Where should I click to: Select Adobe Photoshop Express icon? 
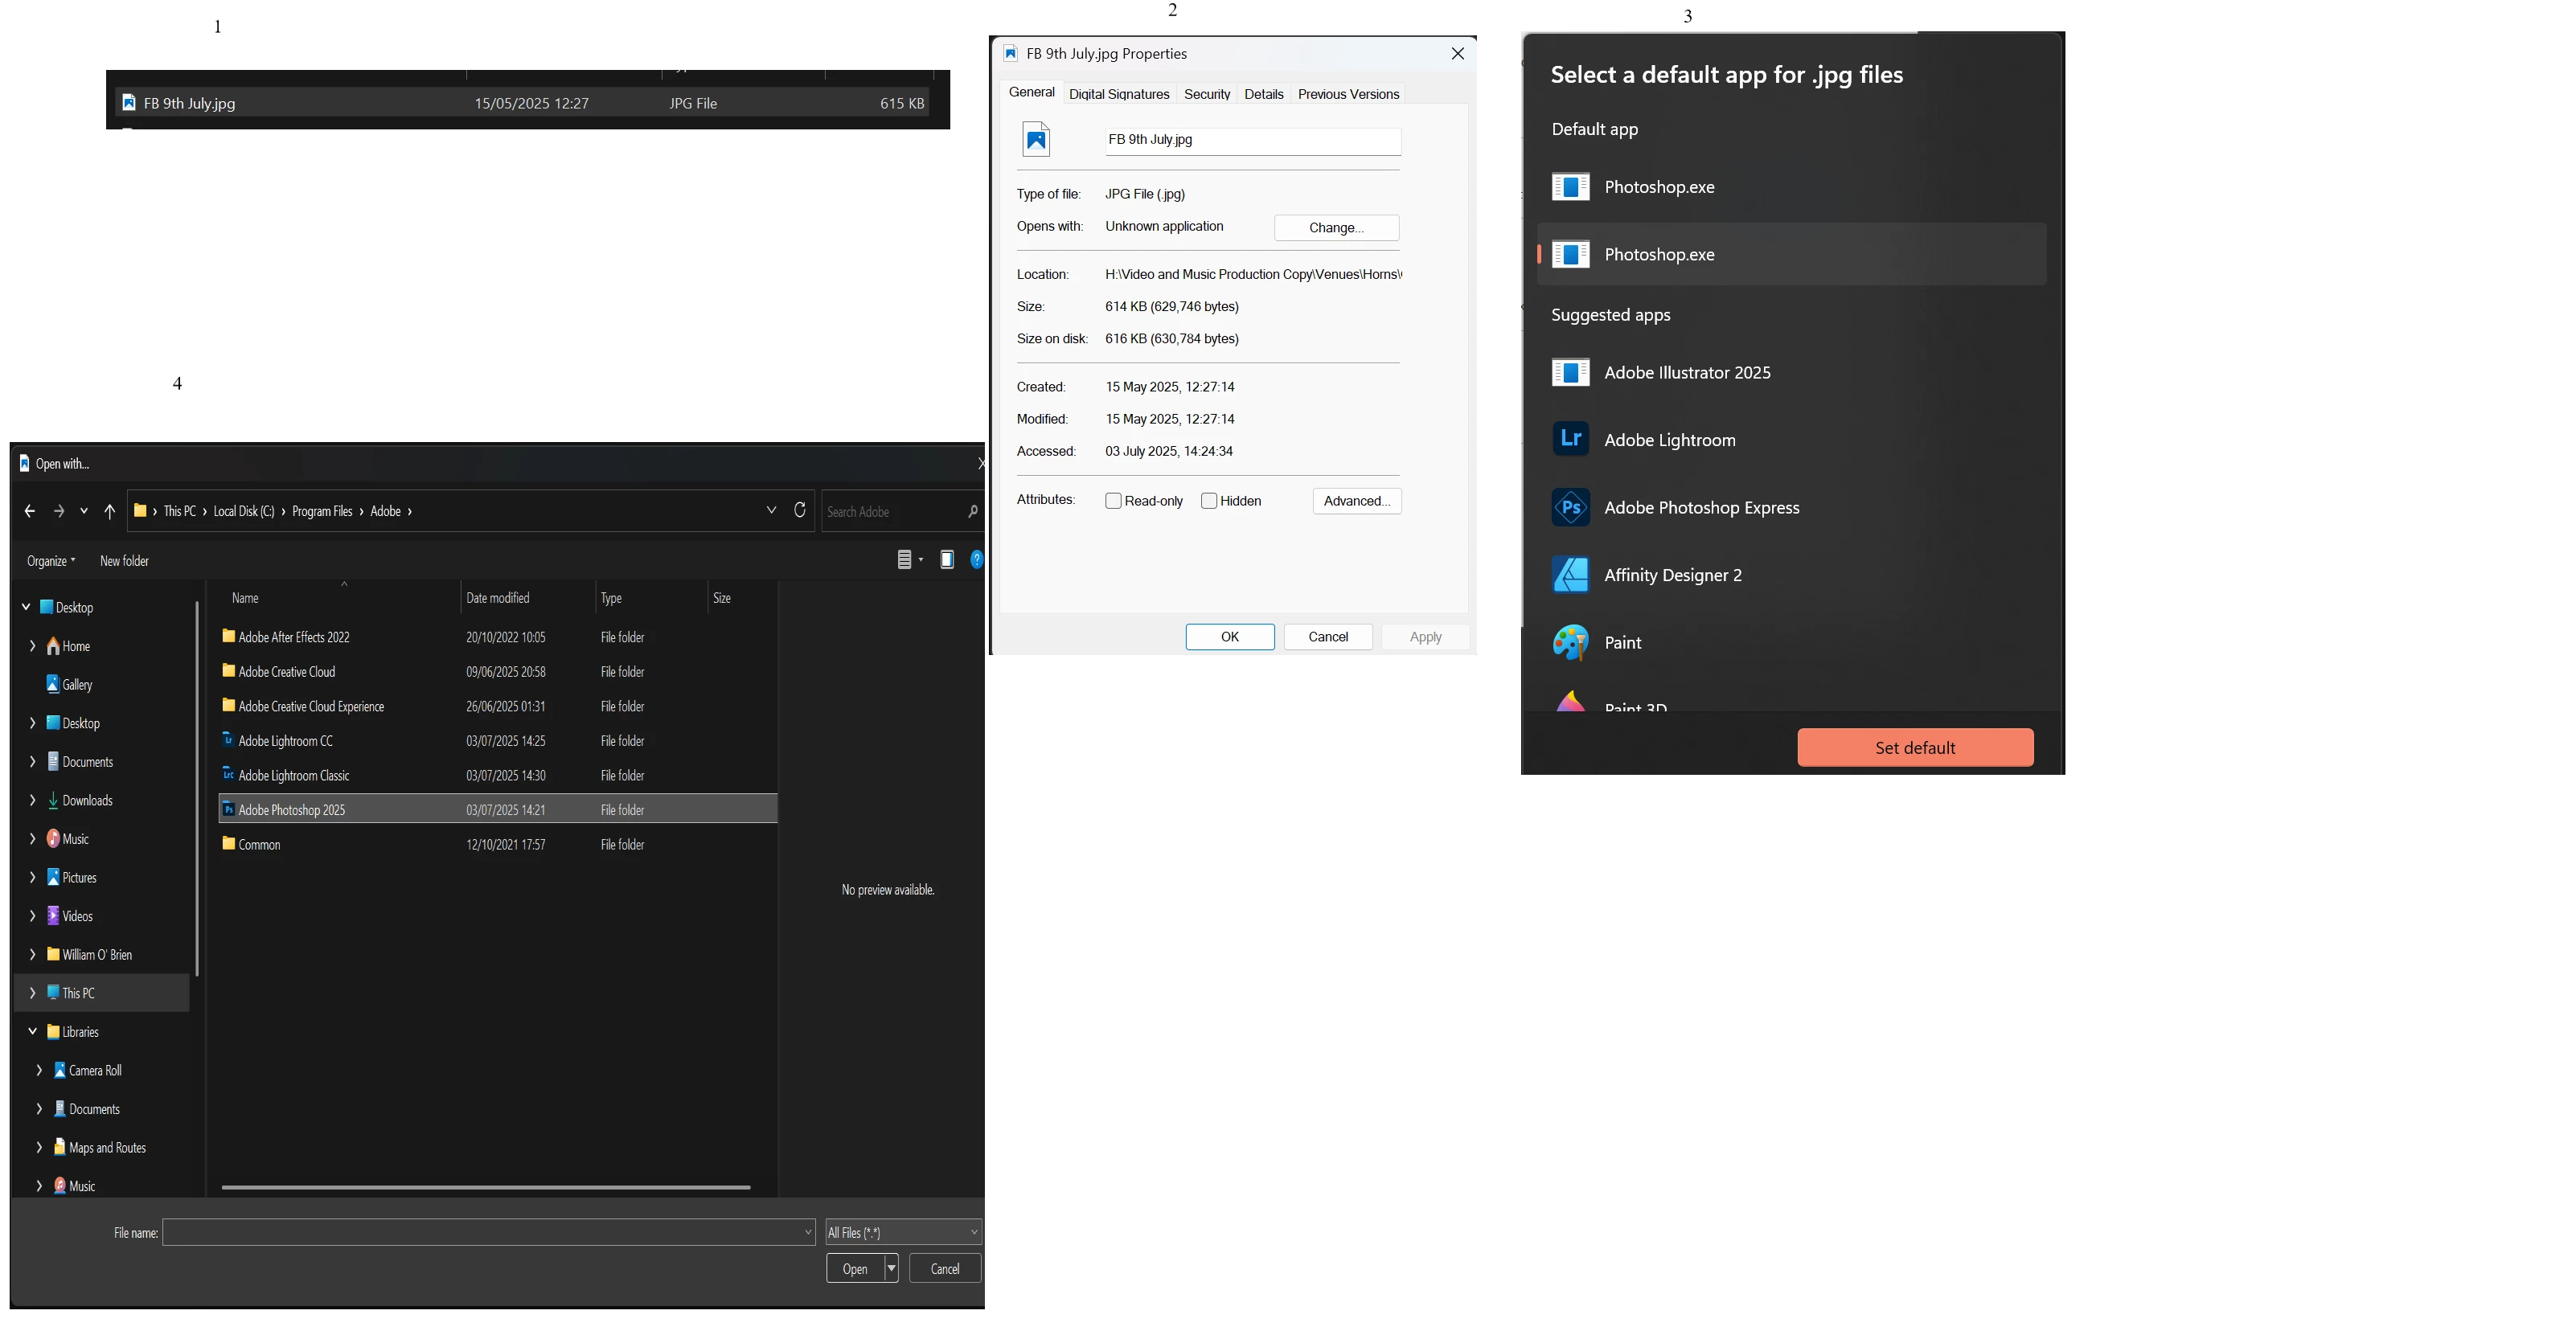[x=1570, y=507]
